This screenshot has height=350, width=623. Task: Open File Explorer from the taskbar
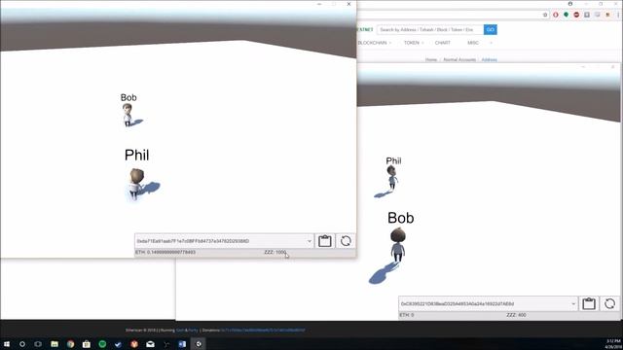point(55,344)
